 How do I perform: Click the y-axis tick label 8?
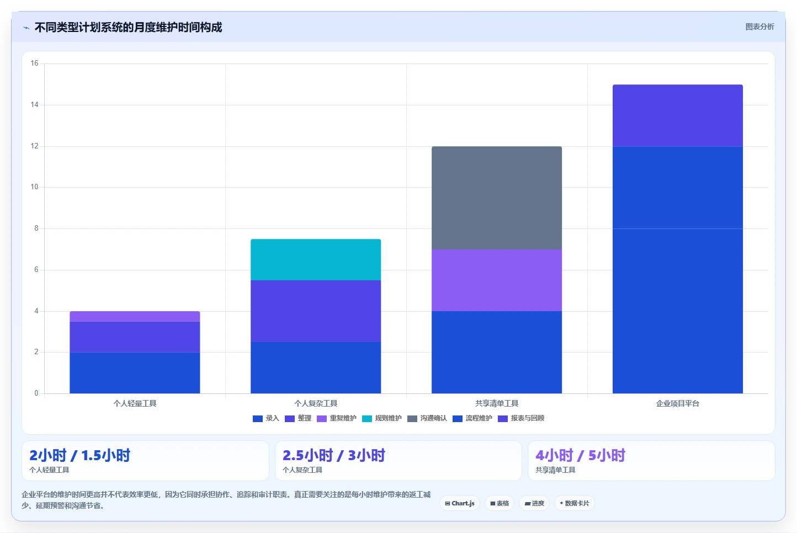pos(36,228)
